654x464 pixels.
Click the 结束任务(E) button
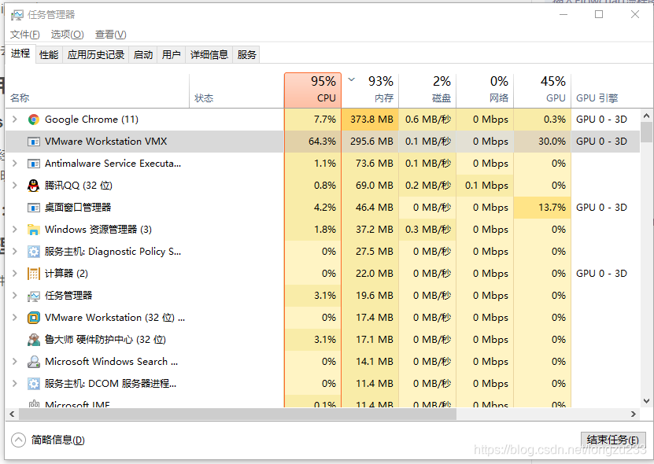613,440
